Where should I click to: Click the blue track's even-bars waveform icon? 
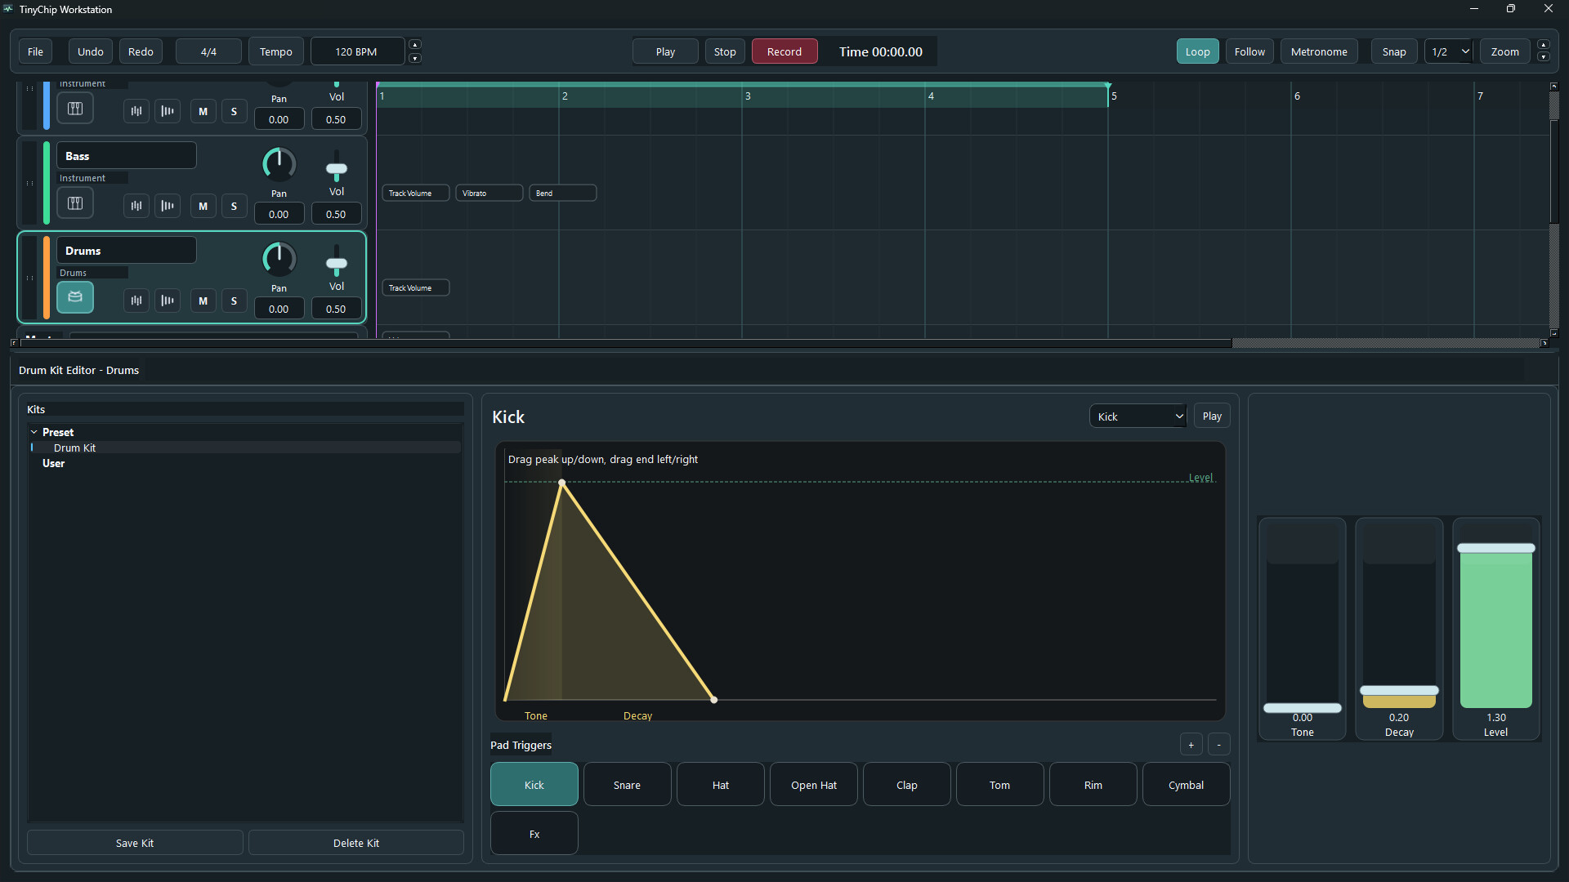(x=136, y=112)
